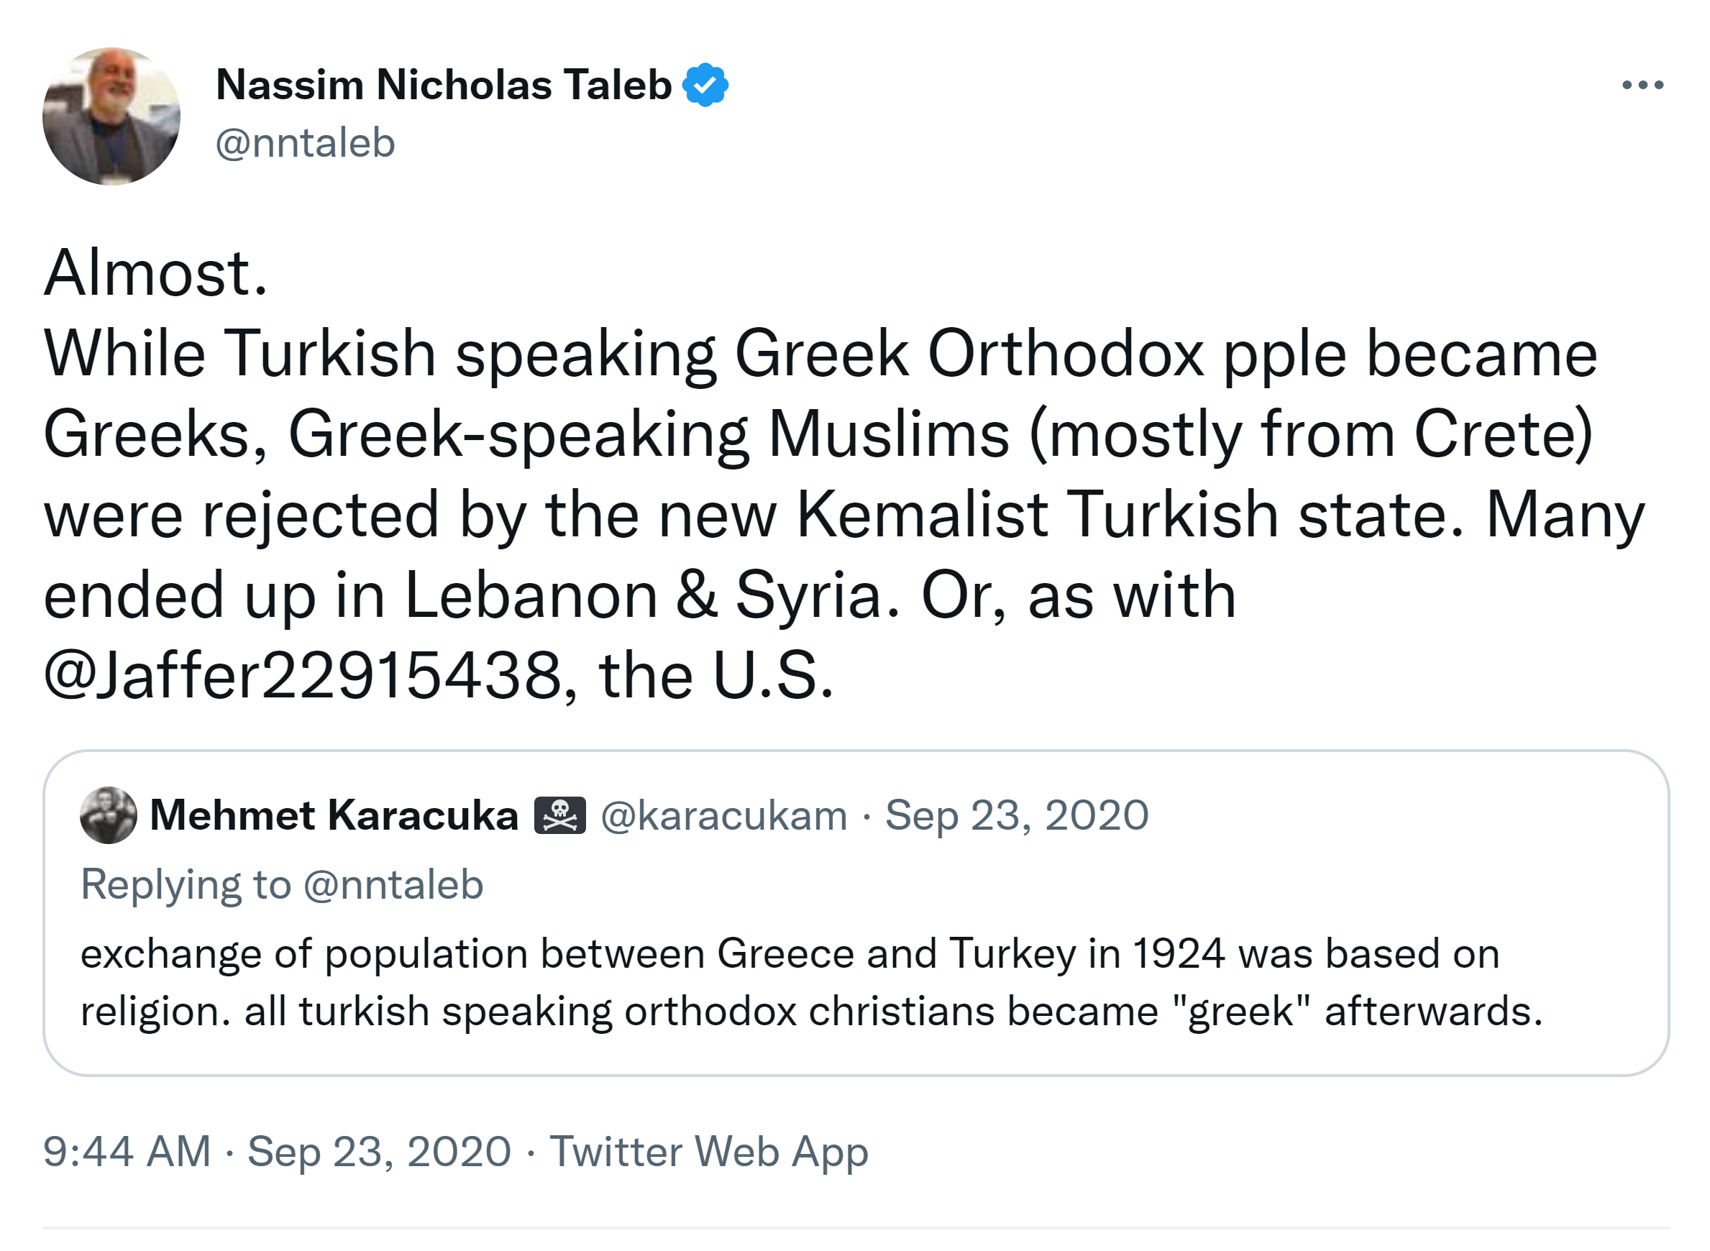Click the quoted line ending "greek" afterwards
The width and height of the screenshot is (1710, 1251).
coord(810,1012)
